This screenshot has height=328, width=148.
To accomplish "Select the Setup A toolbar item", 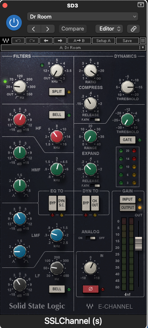I will (x=104, y=40).
